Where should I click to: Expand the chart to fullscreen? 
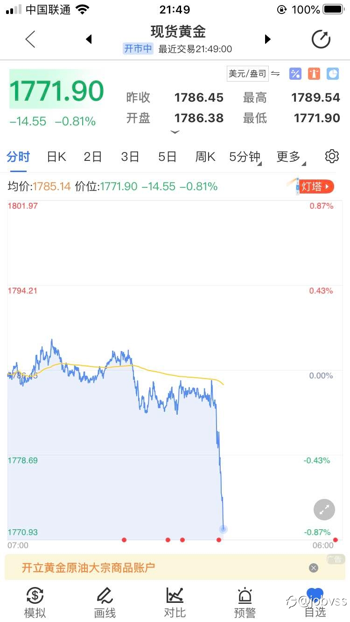(324, 509)
